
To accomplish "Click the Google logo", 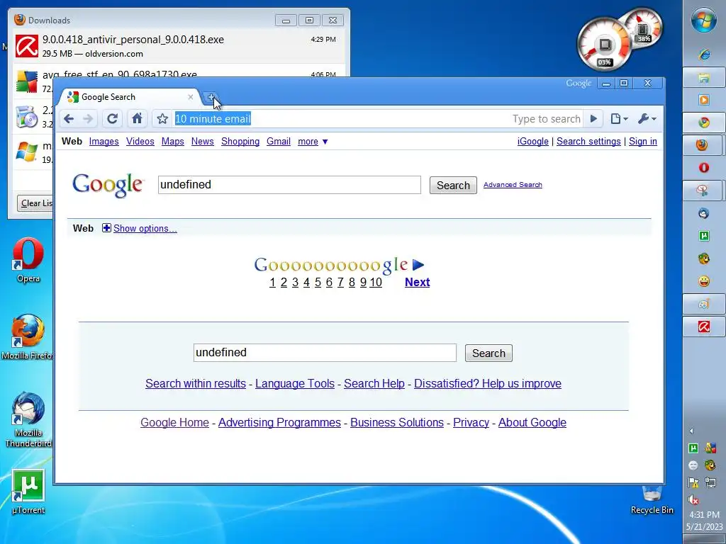I will pos(108,185).
